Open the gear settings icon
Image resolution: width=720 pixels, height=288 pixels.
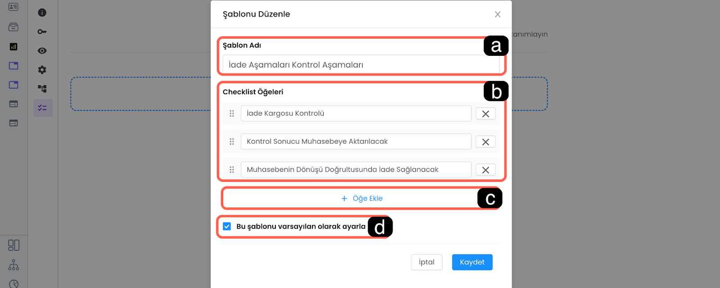click(42, 70)
